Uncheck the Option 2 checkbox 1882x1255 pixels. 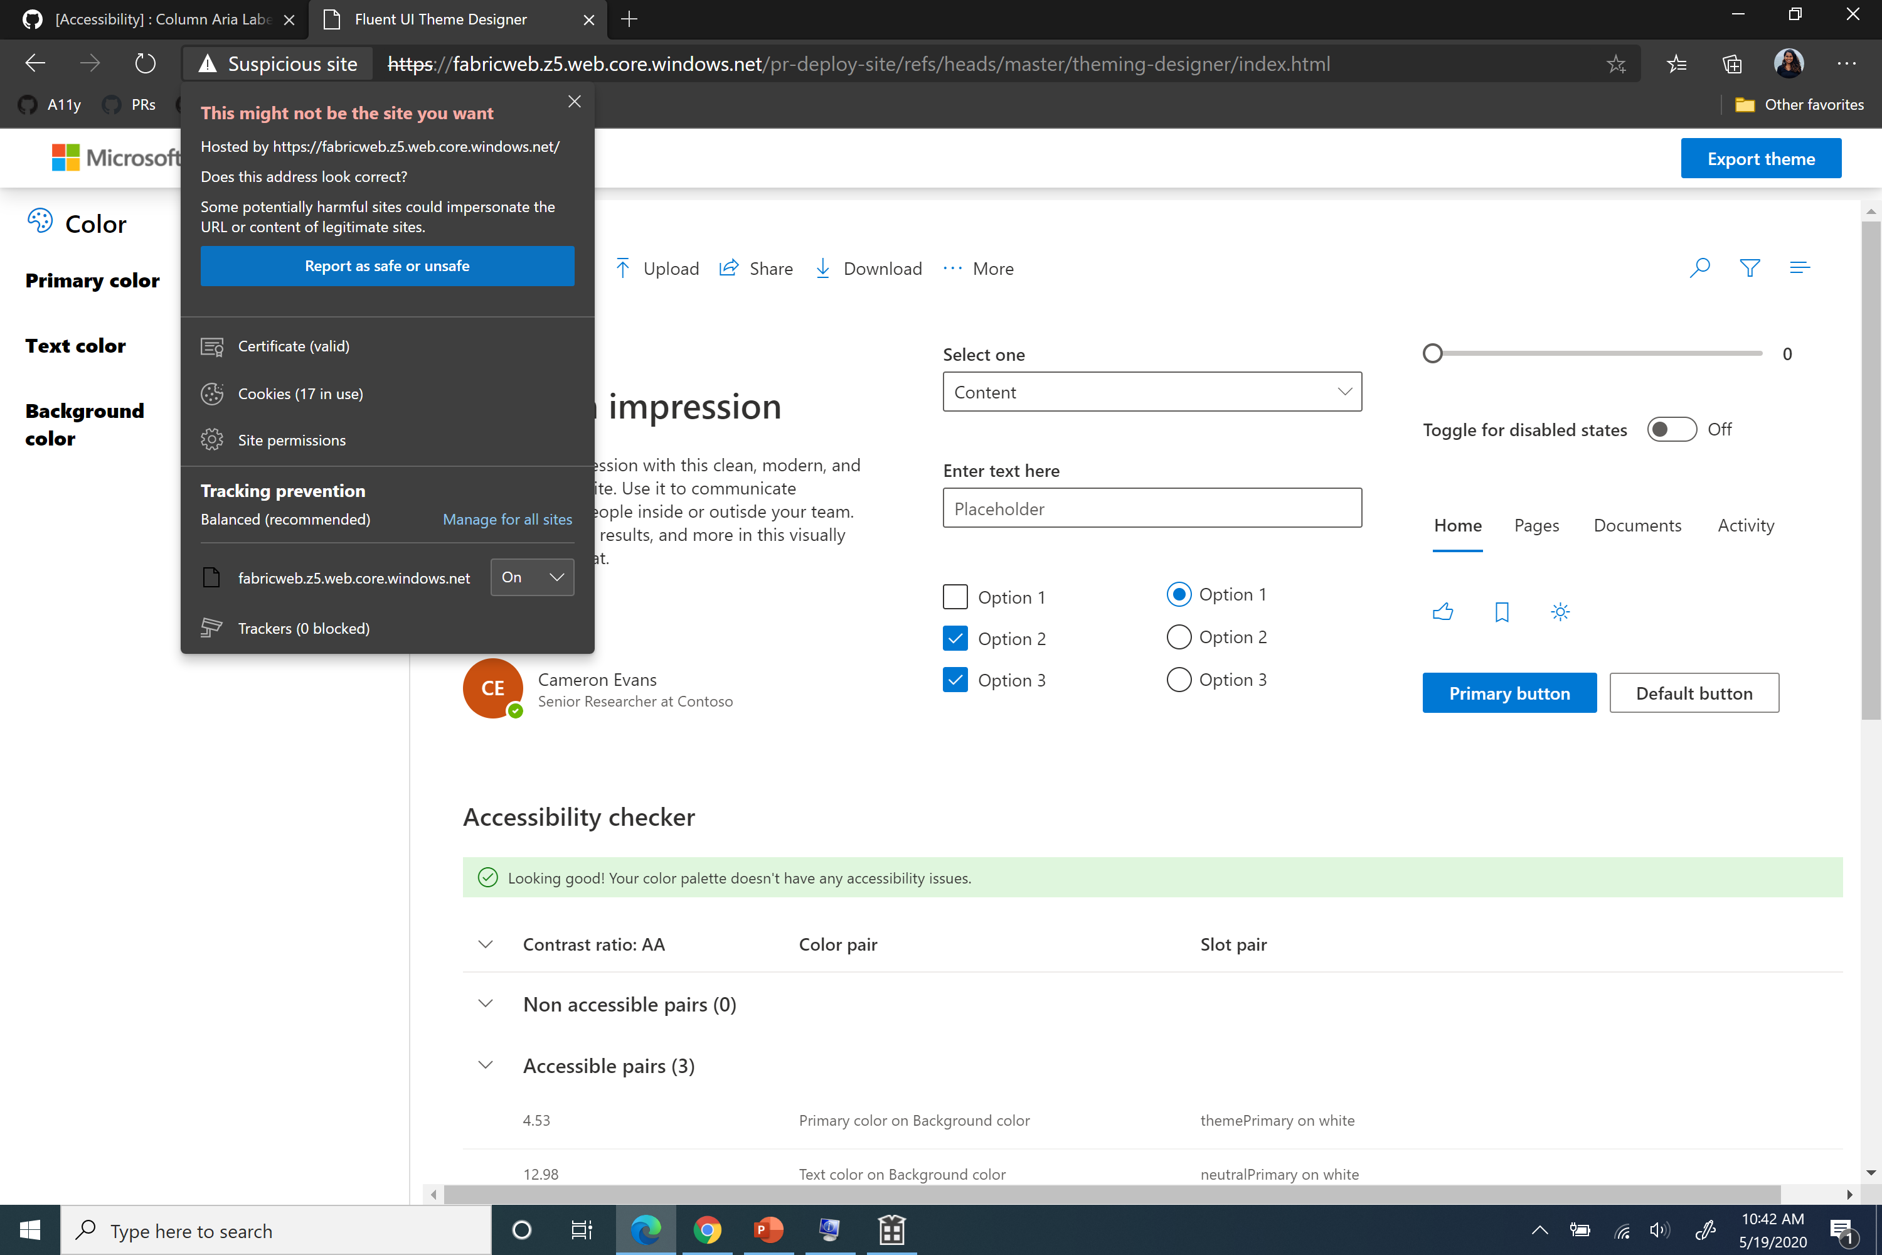[x=955, y=638]
